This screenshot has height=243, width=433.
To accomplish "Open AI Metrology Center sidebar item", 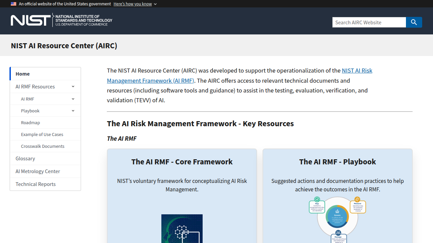I will click(x=45, y=171).
